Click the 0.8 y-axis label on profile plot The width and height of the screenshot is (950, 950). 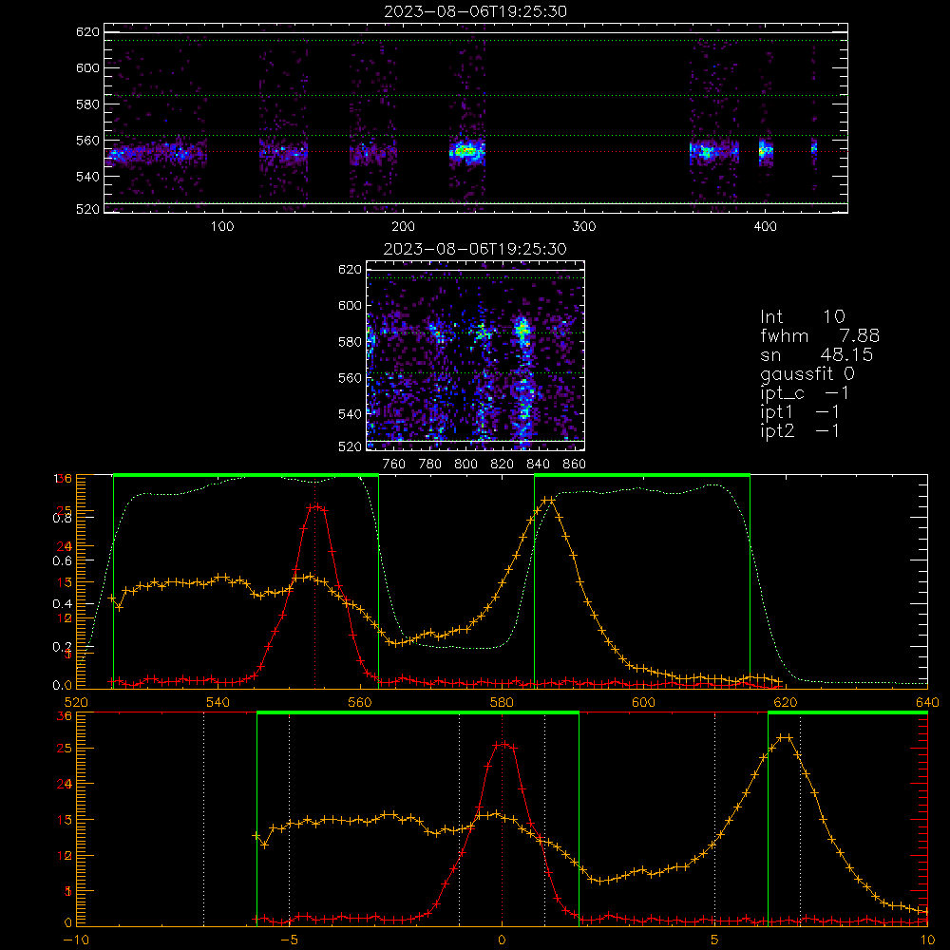point(63,518)
